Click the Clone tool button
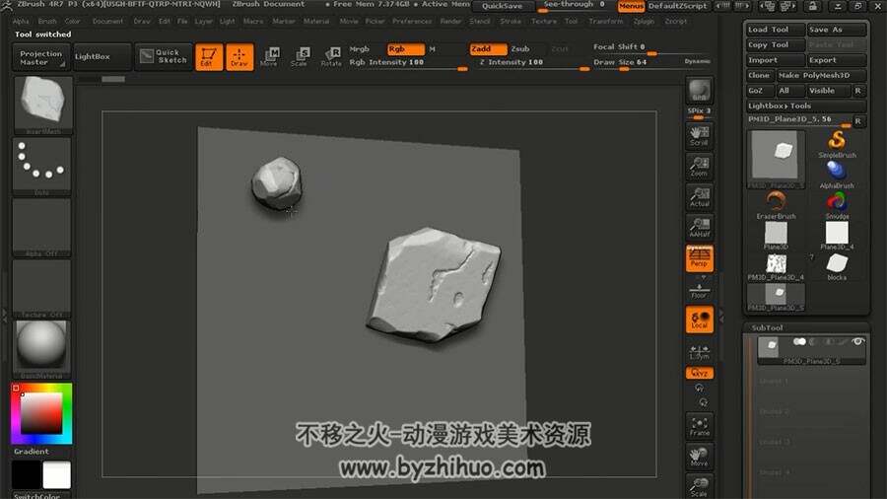The image size is (887, 499). [759, 75]
